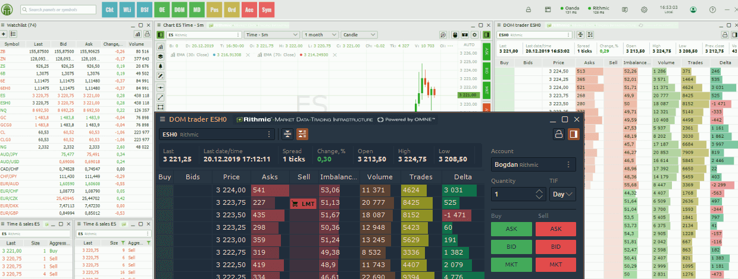The image size is (738, 279).
Task: Toggle lock button in dark DOM trader
Action: click(558, 134)
